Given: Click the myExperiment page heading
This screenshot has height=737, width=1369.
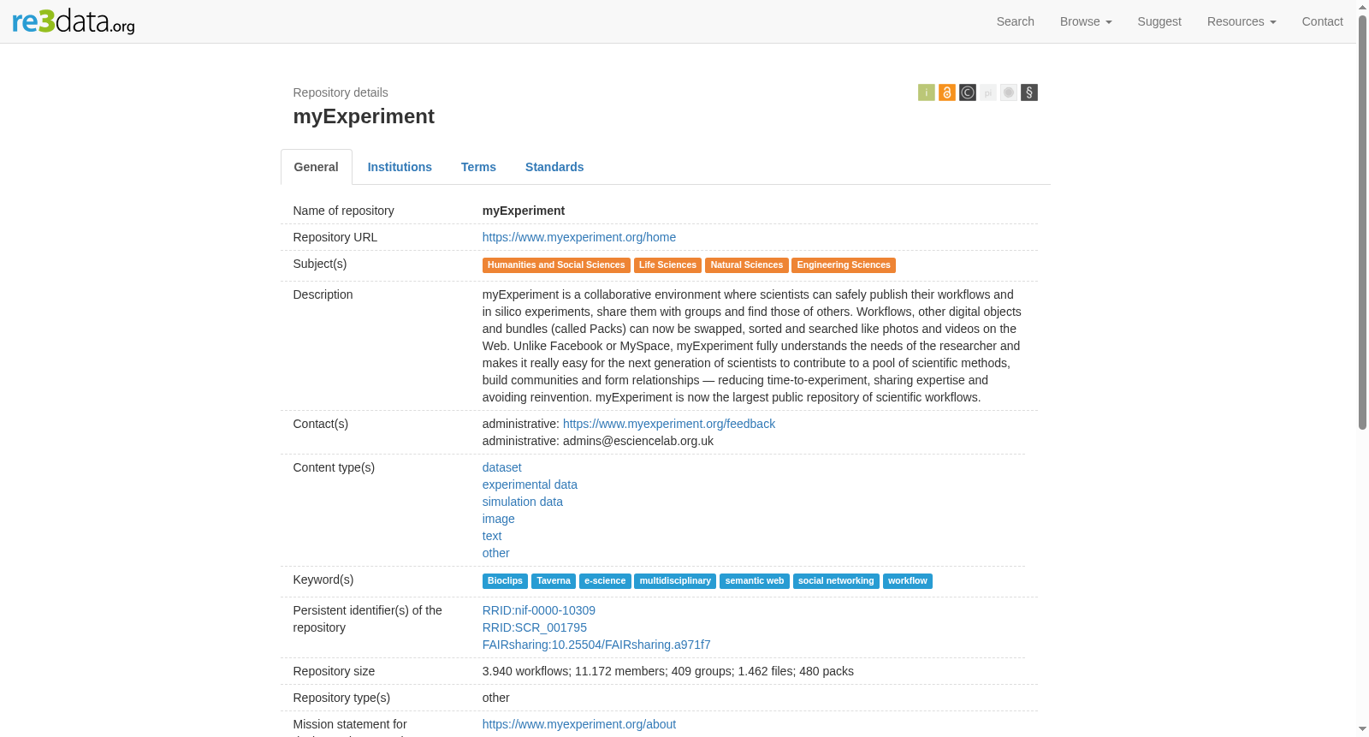Looking at the screenshot, I should coord(364,116).
